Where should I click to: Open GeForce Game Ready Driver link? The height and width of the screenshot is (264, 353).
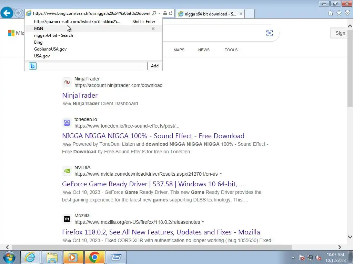[x=153, y=184]
